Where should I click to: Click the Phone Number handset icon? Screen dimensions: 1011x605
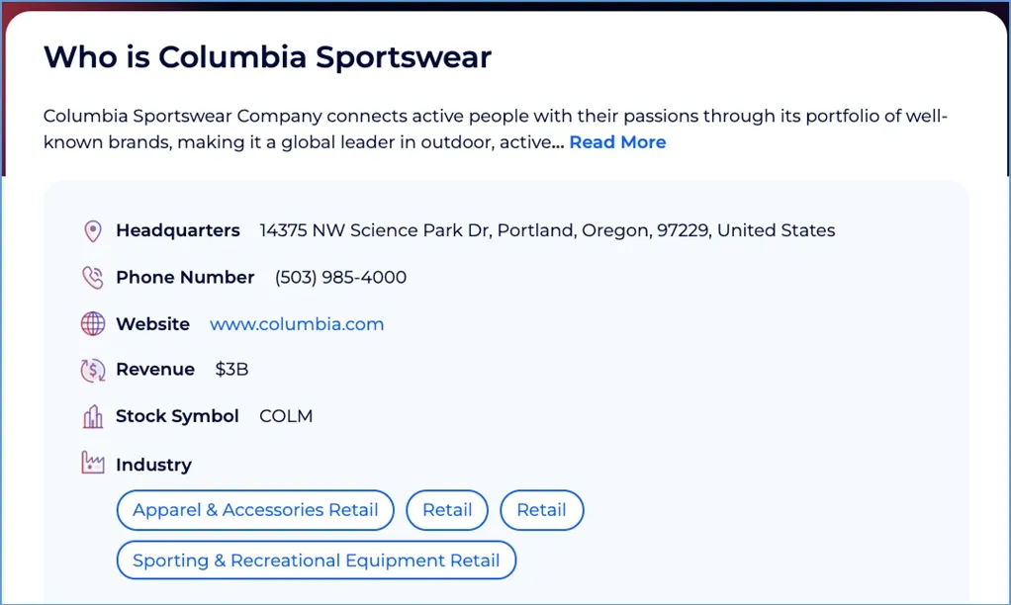point(92,278)
